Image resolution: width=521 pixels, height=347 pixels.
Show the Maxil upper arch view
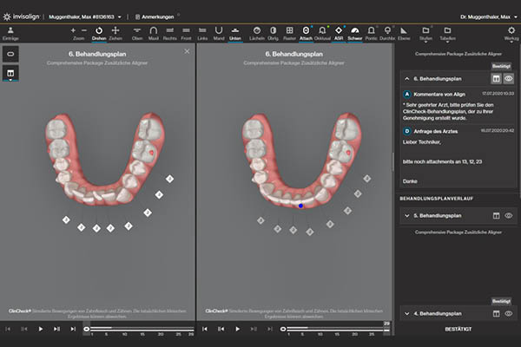click(x=153, y=34)
